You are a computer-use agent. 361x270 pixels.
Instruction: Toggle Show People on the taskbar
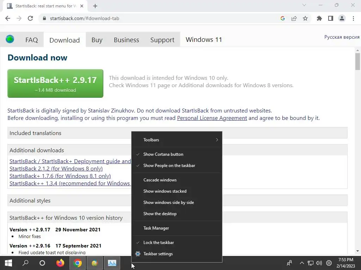tap(177, 166)
